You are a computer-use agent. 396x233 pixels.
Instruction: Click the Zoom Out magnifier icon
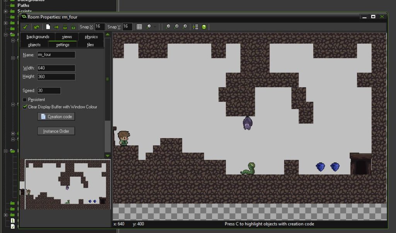pyautogui.click(x=168, y=27)
